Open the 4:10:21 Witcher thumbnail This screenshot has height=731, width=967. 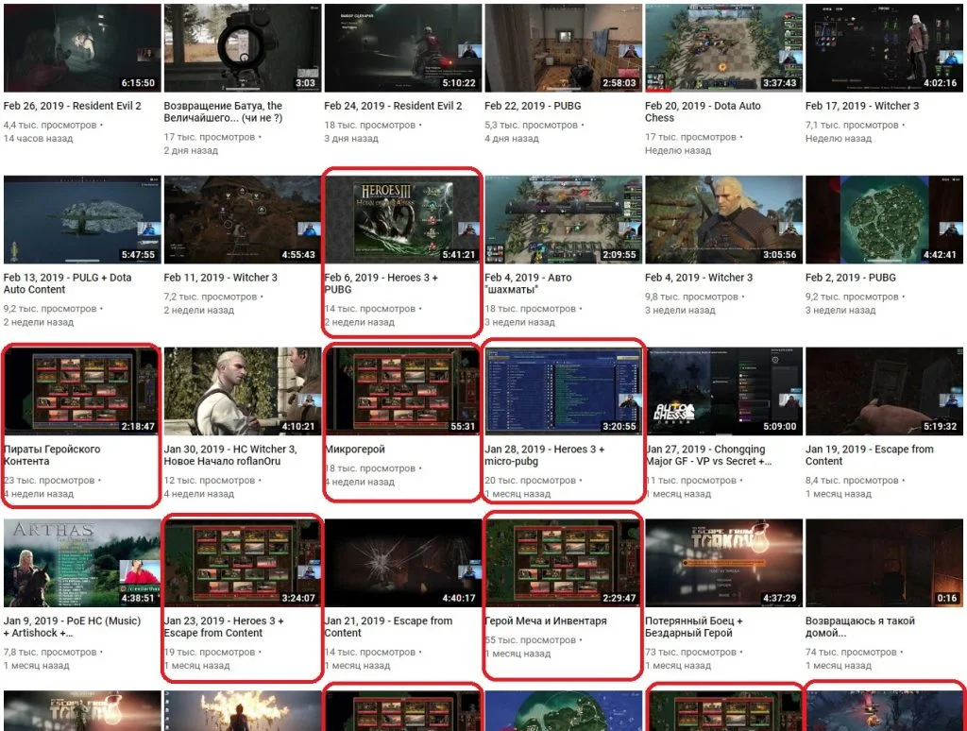(243, 391)
